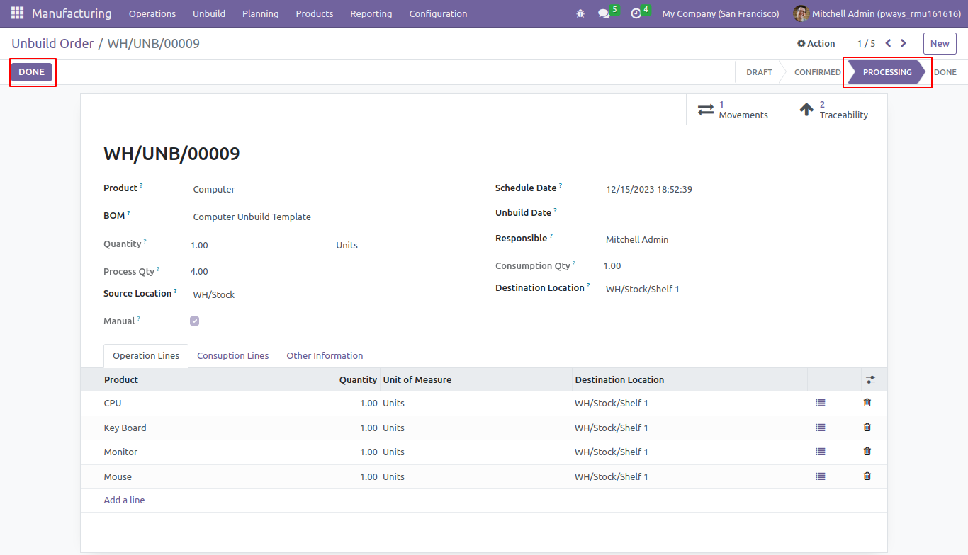Go to previous record with left chevron
The width and height of the screenshot is (968, 555).
point(888,43)
